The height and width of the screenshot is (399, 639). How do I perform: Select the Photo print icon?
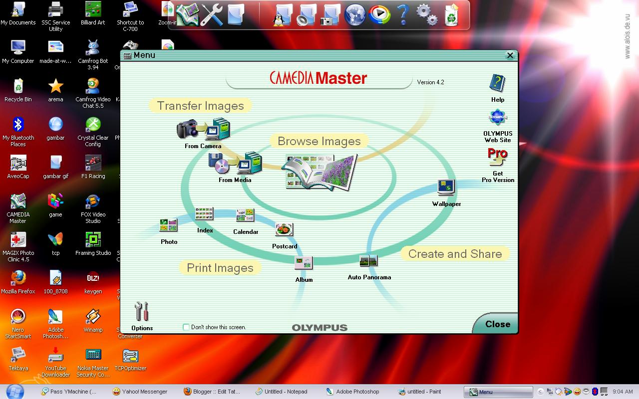pos(168,225)
